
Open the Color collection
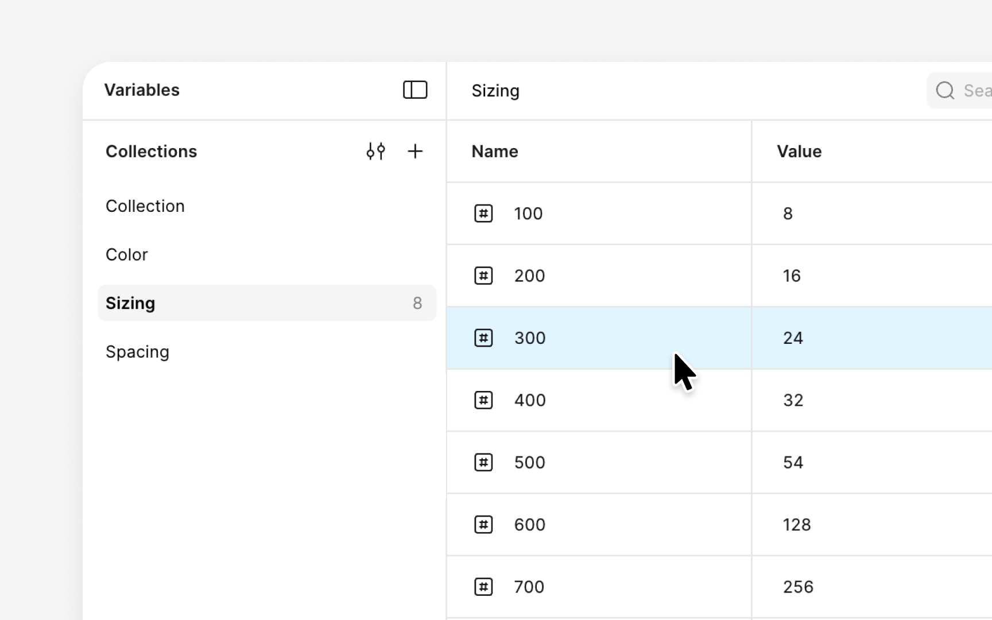tap(127, 255)
